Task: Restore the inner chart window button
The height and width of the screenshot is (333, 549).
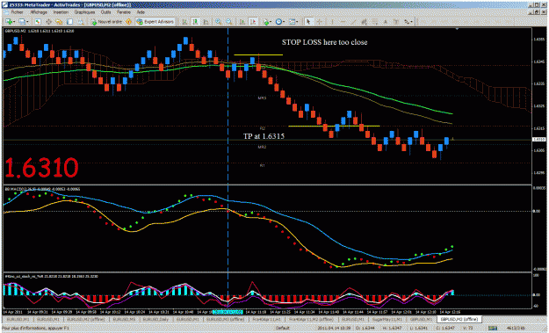Action: point(537,11)
